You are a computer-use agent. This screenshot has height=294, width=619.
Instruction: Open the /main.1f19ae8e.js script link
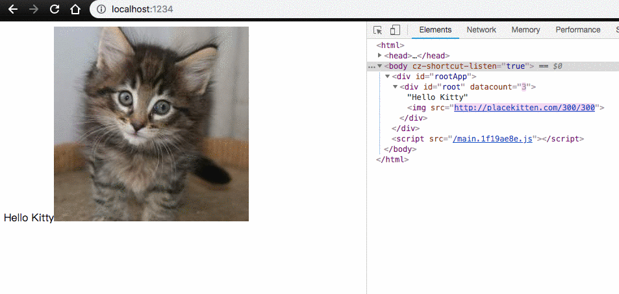tap(493, 139)
